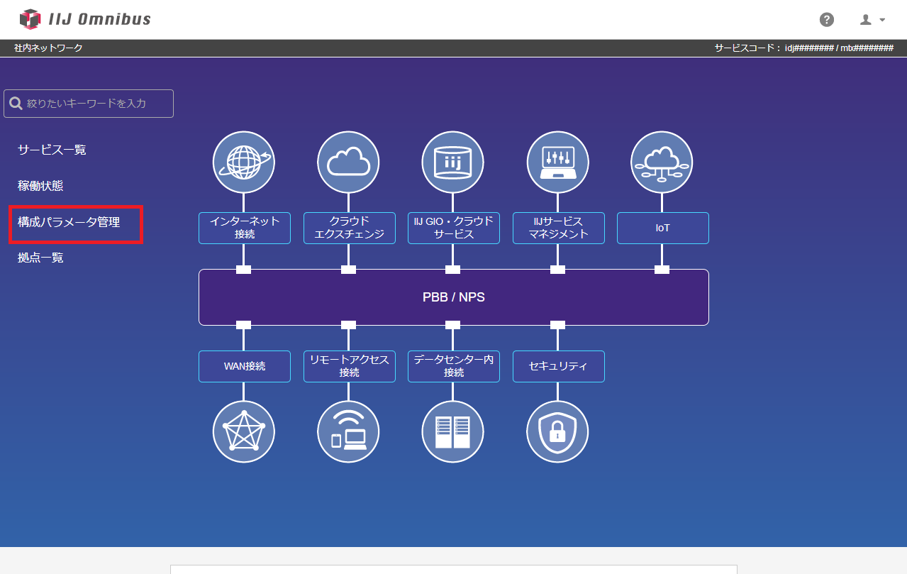907x574 pixels.
Task: Click the IoT cloud network icon
Action: click(662, 162)
